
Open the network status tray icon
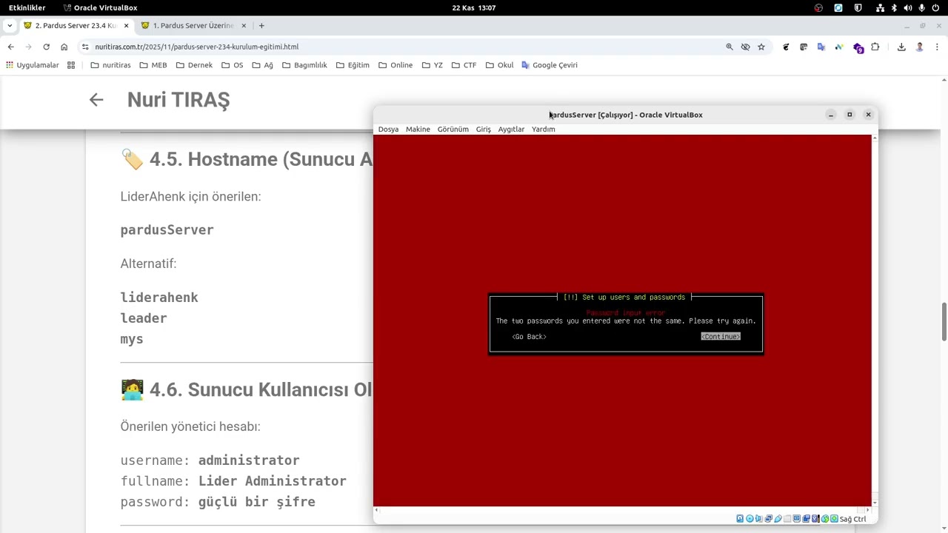click(x=879, y=7)
